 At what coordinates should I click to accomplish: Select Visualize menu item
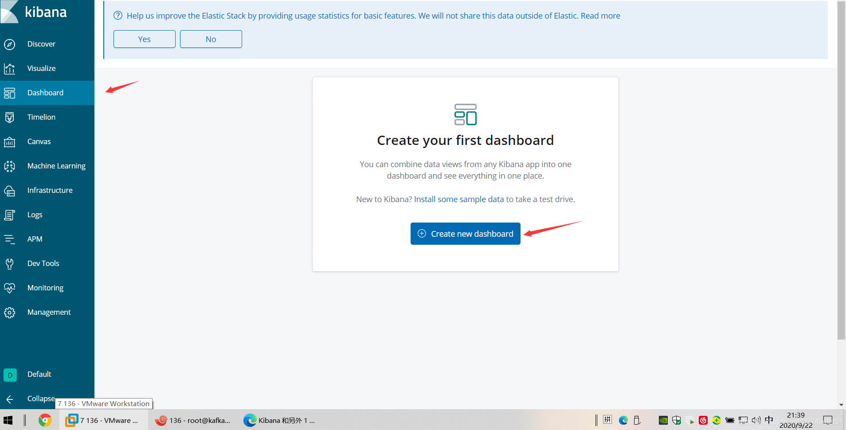tap(41, 68)
